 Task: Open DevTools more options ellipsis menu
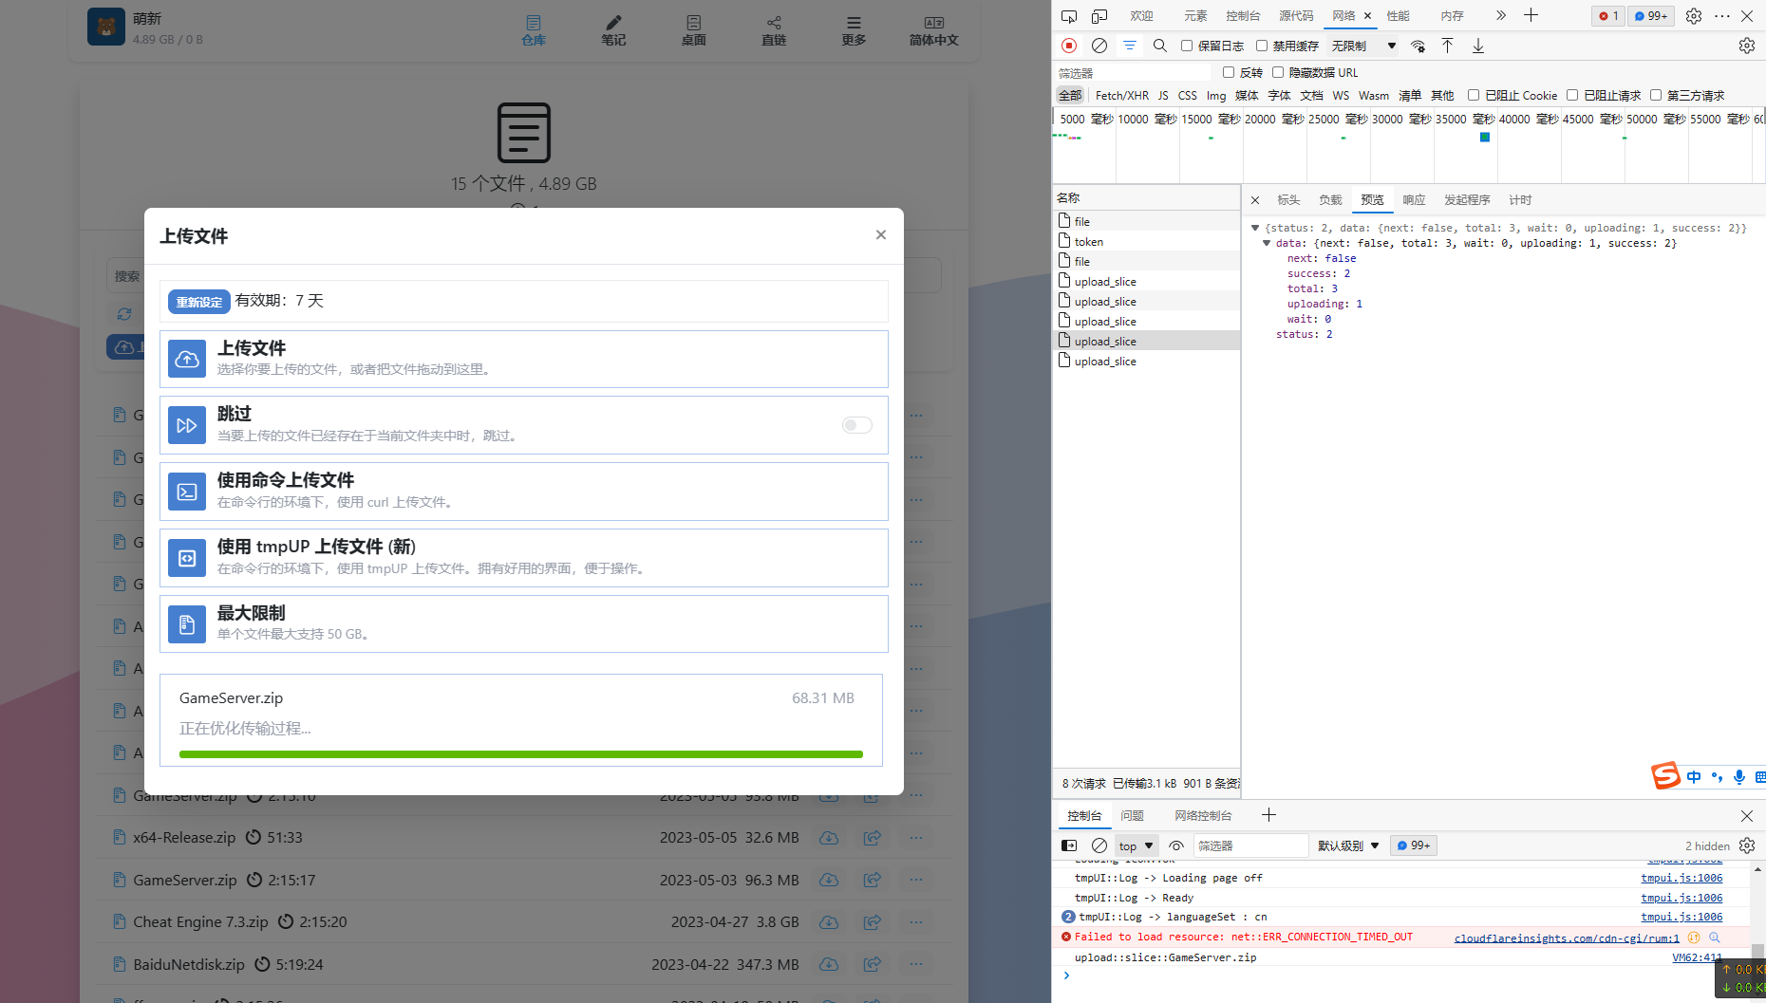[1722, 16]
